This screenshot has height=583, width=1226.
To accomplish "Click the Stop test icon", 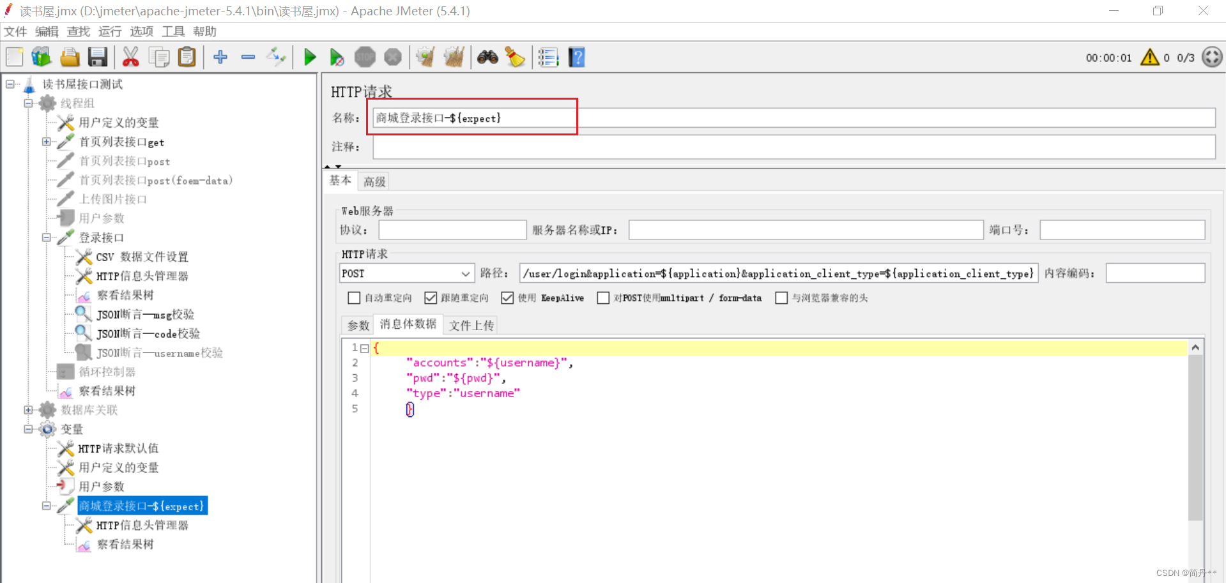I will pyautogui.click(x=365, y=57).
